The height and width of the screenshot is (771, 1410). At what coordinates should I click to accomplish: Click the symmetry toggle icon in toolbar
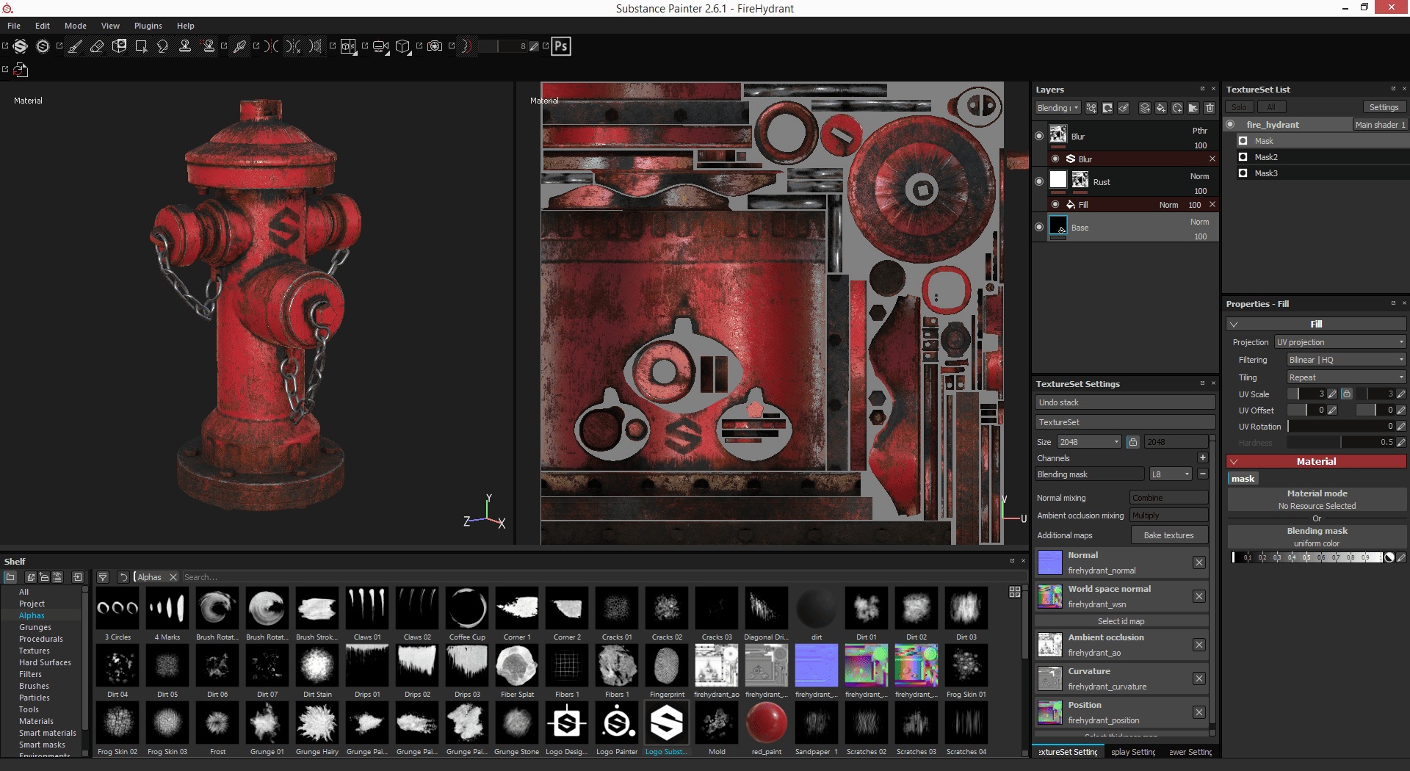272,46
